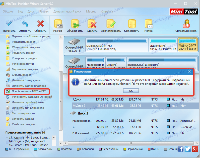
Task: Open the Facebook icon
Action: pyautogui.click(x=181, y=149)
